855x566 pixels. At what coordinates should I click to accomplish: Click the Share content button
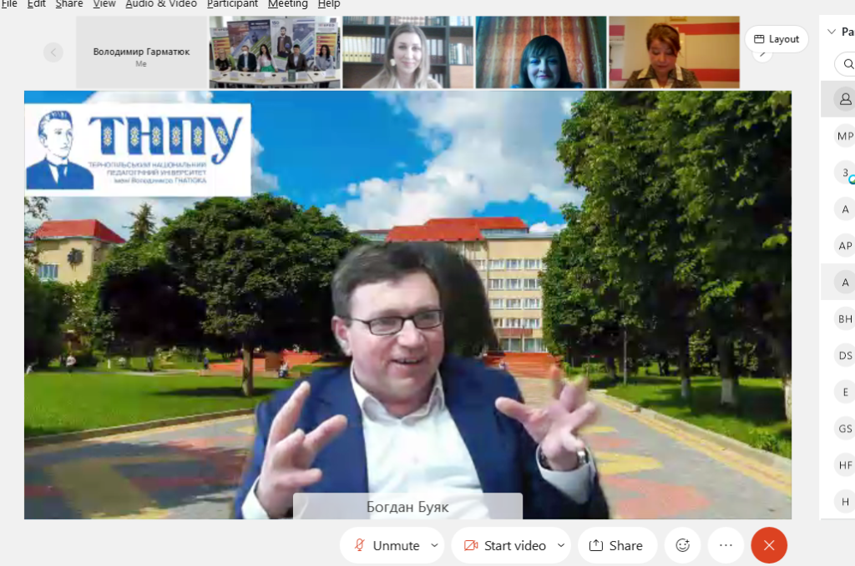pos(616,545)
